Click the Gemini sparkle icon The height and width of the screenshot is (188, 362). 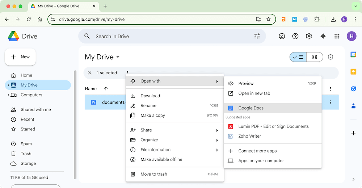click(x=323, y=36)
